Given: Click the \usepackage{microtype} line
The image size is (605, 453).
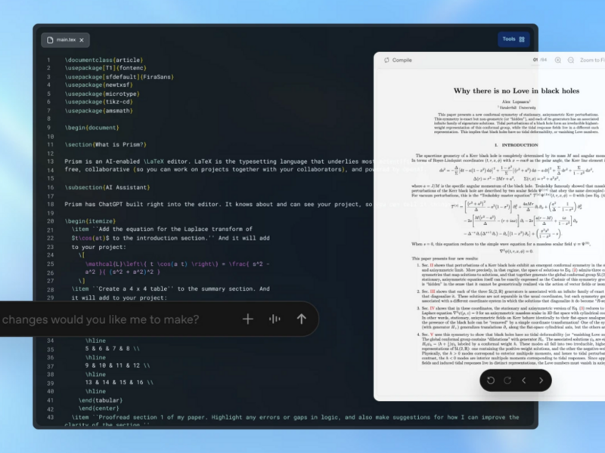Looking at the screenshot, I should 102,94.
